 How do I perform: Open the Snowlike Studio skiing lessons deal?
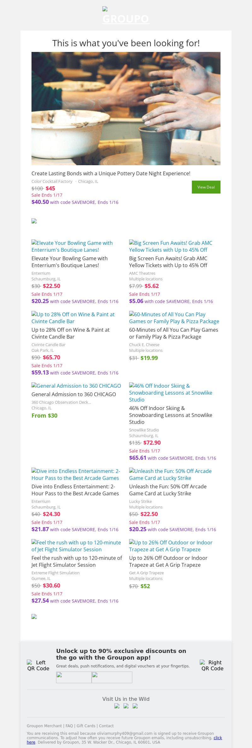point(170,392)
